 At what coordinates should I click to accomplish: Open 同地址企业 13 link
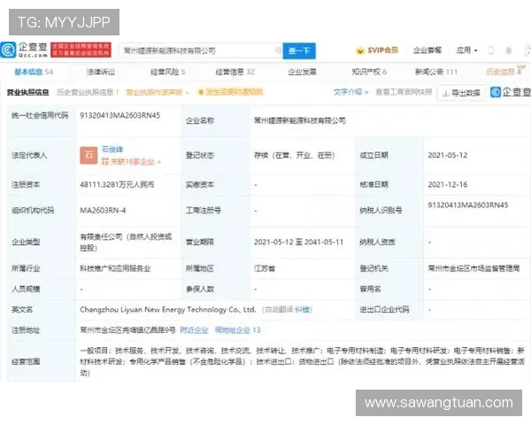point(237,330)
